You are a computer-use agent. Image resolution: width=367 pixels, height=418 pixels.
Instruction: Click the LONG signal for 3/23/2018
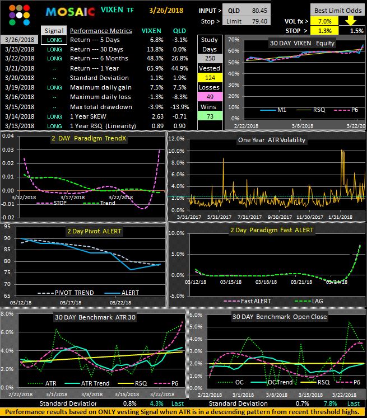(54, 50)
